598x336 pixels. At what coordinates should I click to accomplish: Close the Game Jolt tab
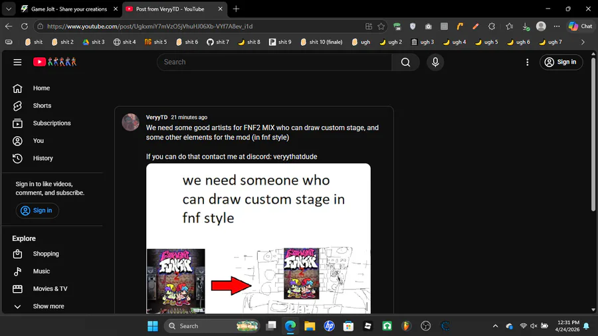click(x=116, y=9)
